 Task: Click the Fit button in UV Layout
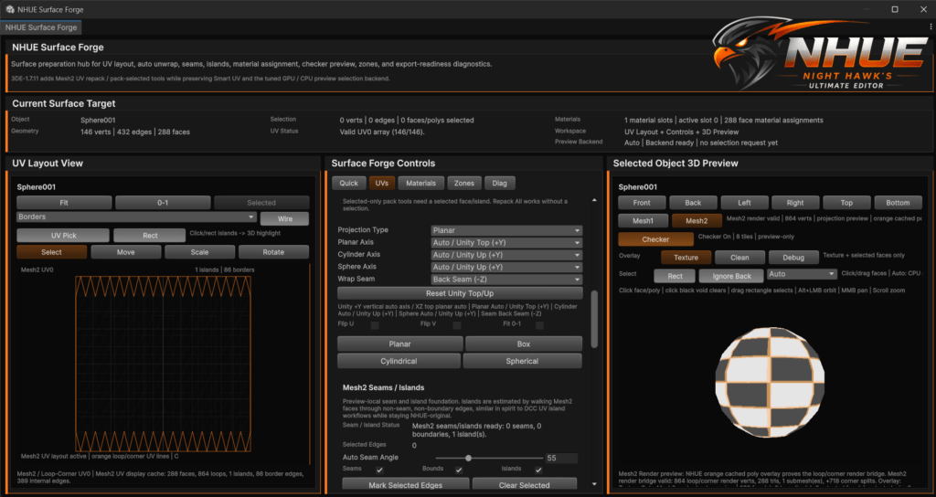coord(64,203)
